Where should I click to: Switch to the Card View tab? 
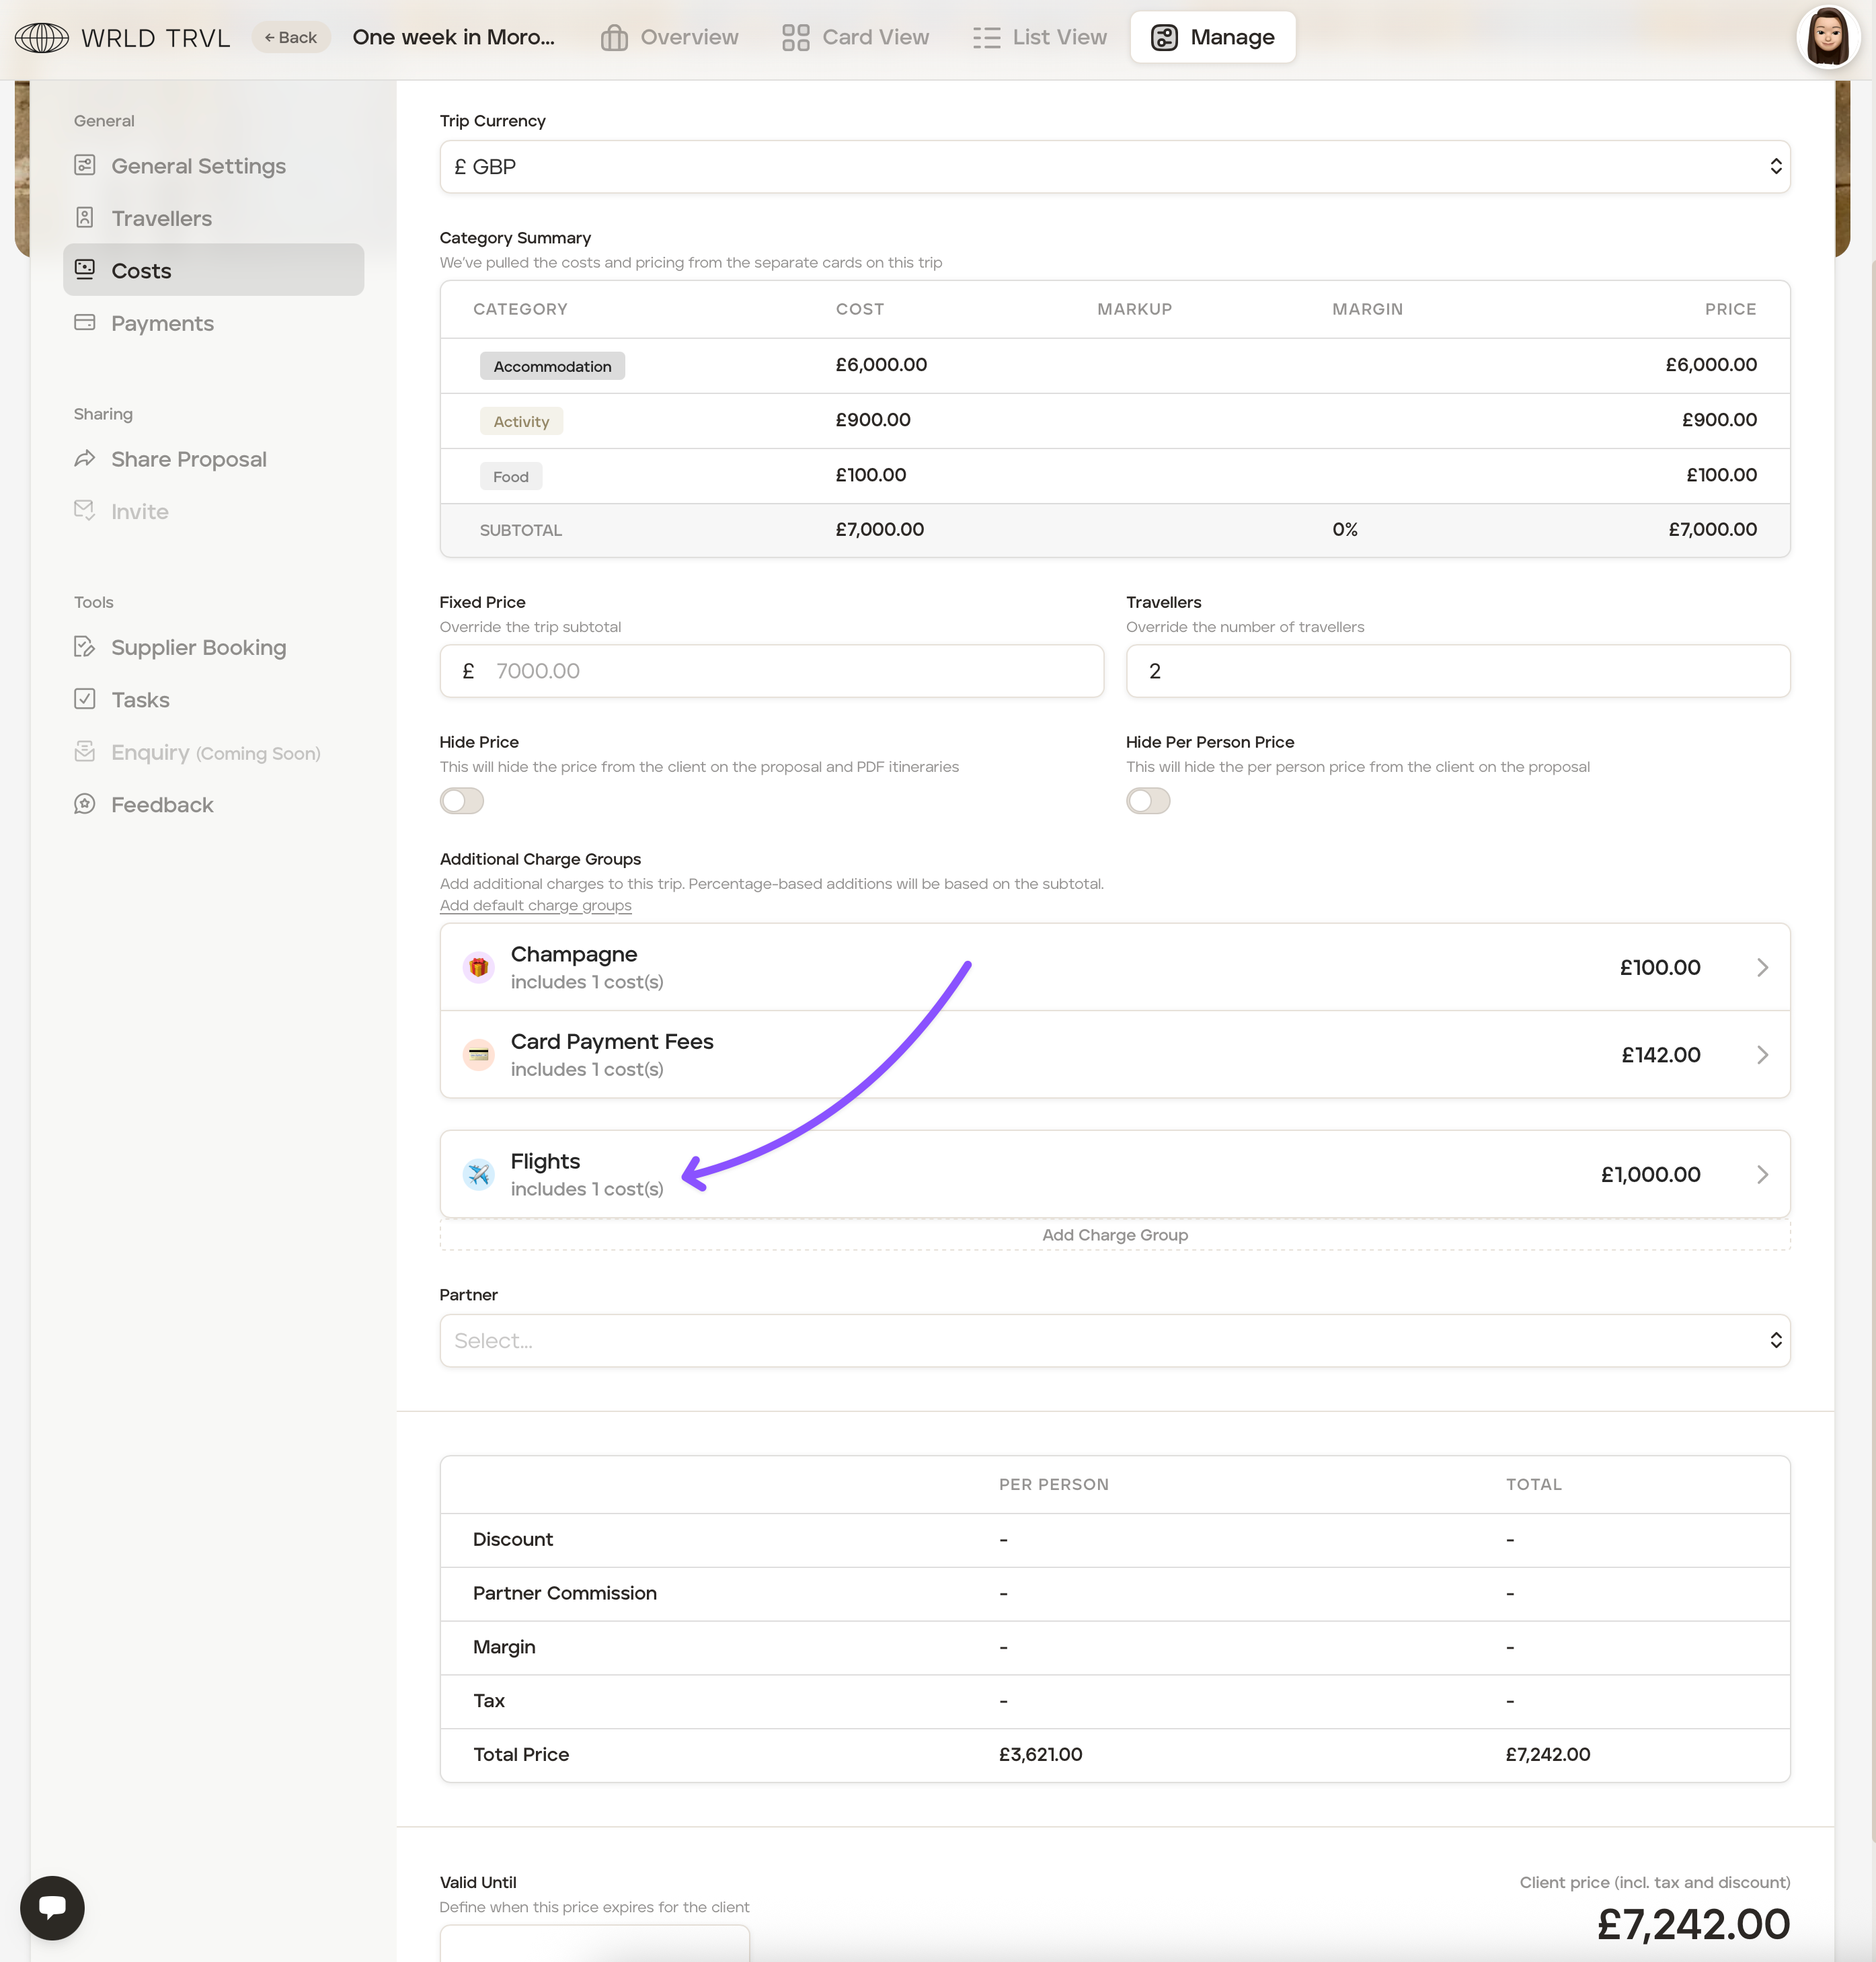[x=855, y=38]
